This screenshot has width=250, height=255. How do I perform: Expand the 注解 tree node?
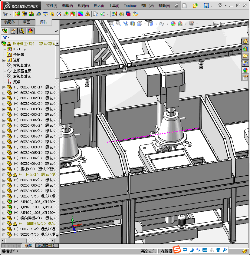[x=4, y=60]
